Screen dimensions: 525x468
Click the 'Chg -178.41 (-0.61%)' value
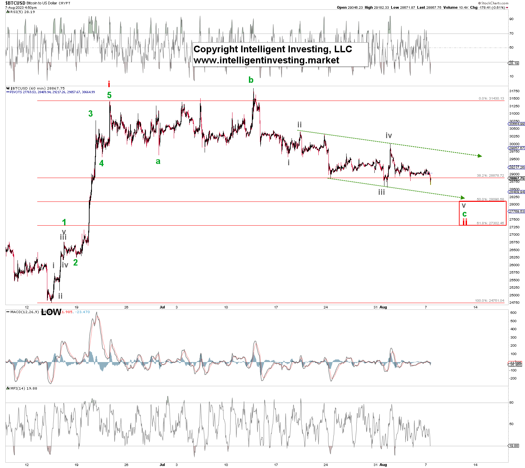(487, 7)
